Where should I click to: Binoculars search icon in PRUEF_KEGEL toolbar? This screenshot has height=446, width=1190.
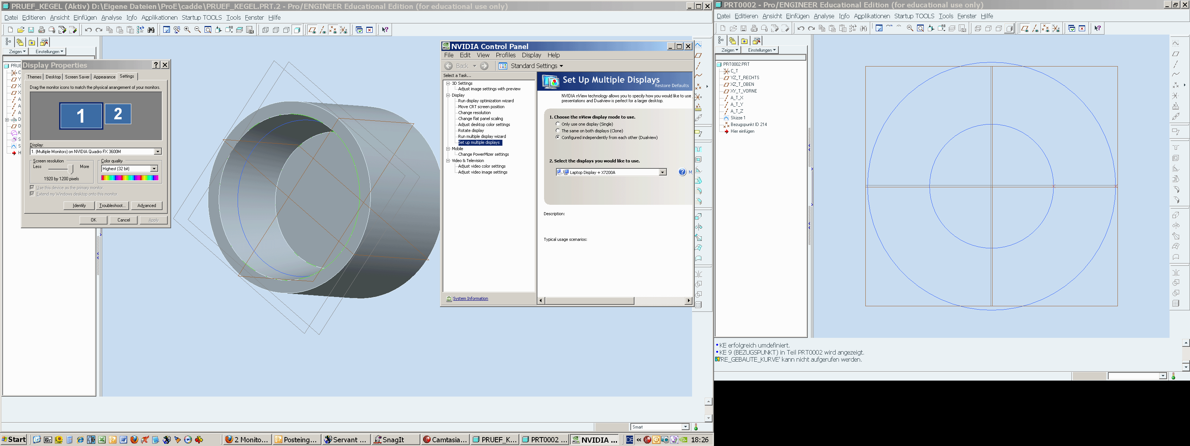point(151,30)
